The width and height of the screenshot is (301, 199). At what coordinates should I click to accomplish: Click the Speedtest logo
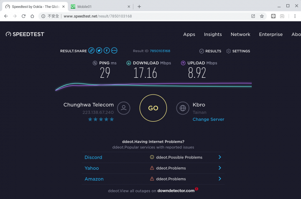pyautogui.click(x=25, y=34)
